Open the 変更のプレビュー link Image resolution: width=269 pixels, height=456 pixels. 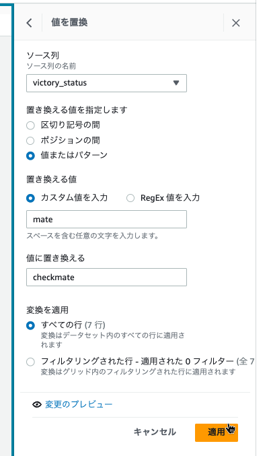[79, 404]
